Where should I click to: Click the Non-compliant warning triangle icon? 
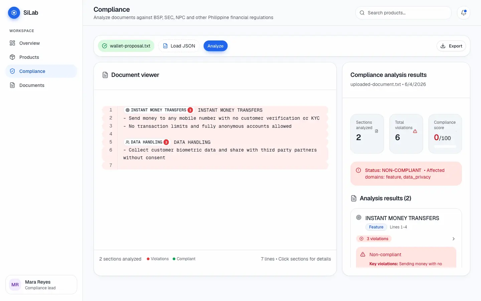click(x=363, y=255)
